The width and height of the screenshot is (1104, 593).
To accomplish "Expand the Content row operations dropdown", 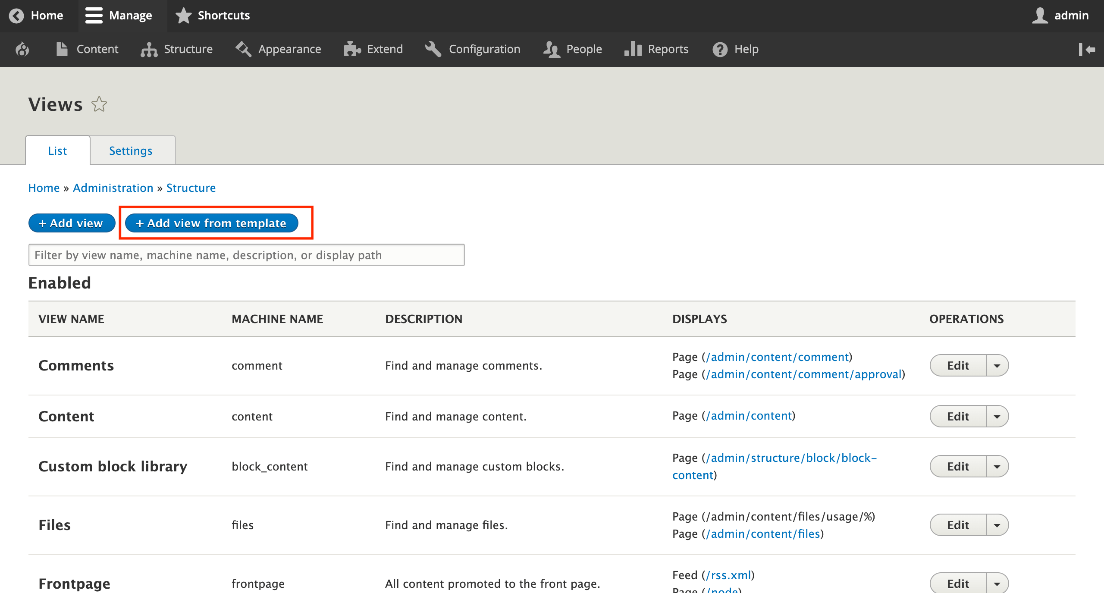I will (997, 417).
